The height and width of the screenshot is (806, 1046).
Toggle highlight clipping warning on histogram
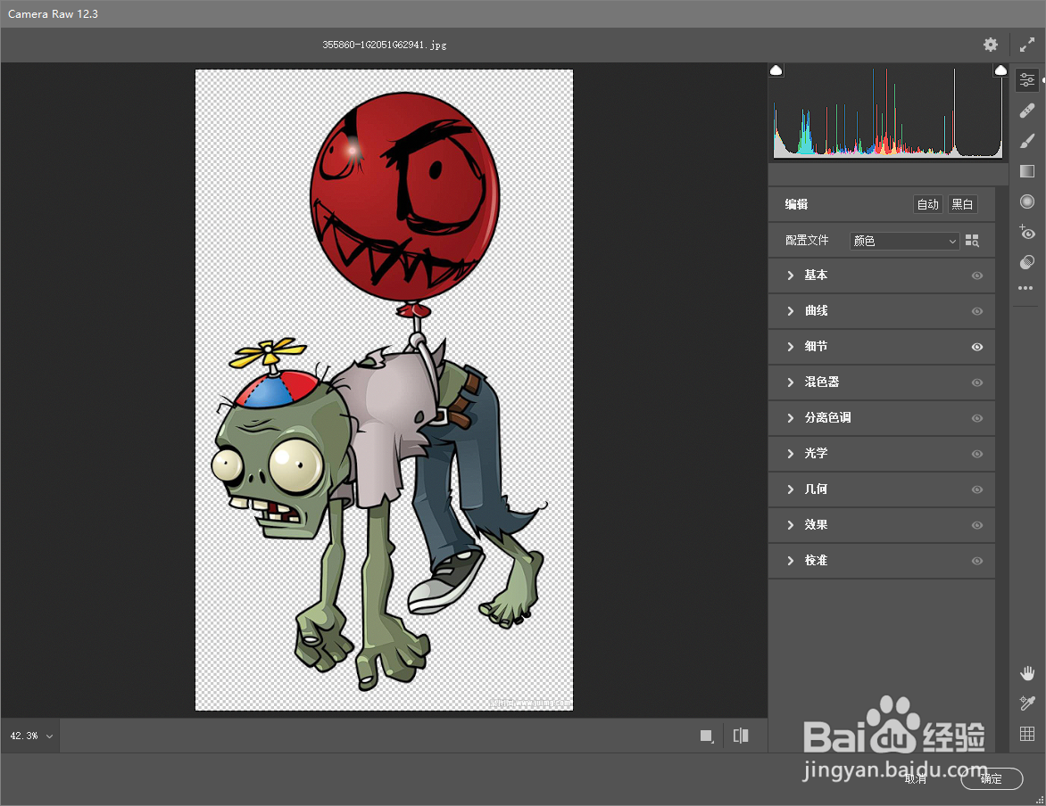click(x=1000, y=70)
